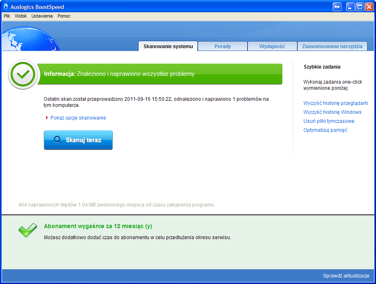Minimize the BoostSpeed window

click(x=350, y=7)
